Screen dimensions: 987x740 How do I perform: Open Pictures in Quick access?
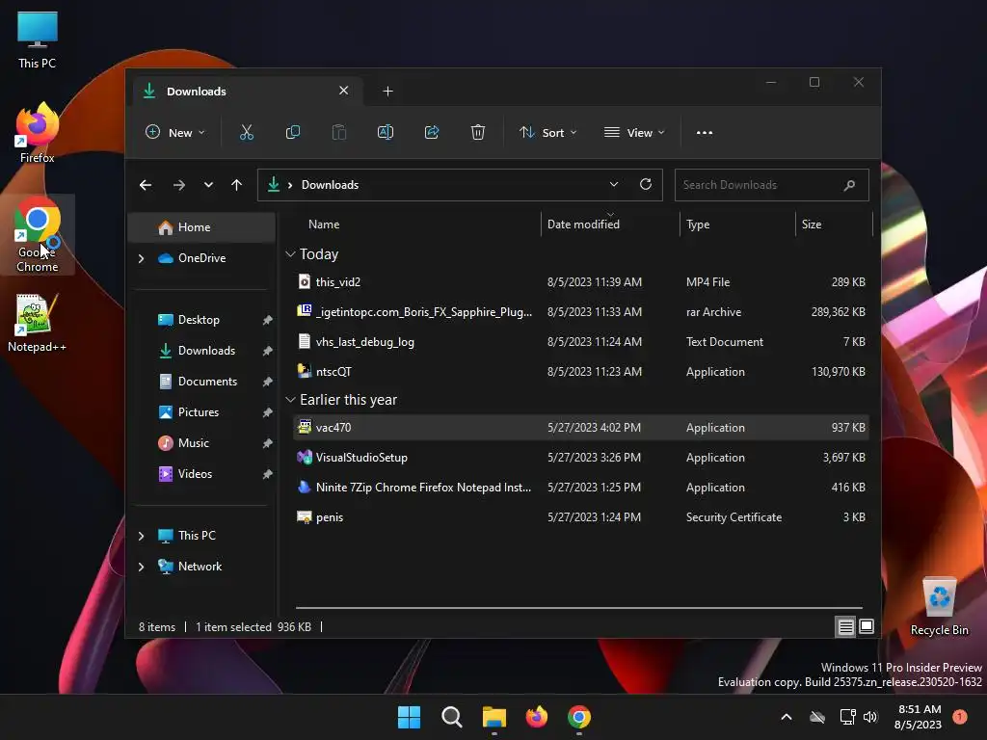click(201, 412)
